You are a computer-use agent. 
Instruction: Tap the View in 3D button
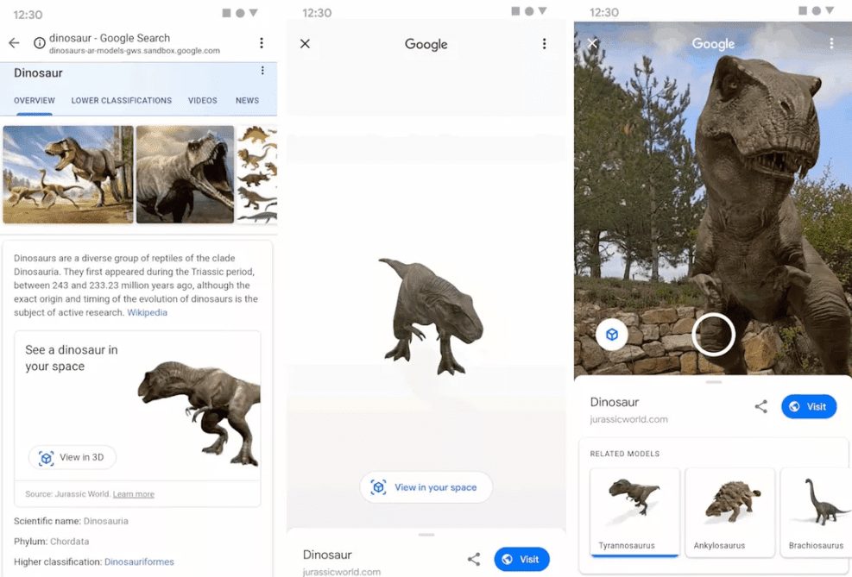pyautogui.click(x=73, y=458)
